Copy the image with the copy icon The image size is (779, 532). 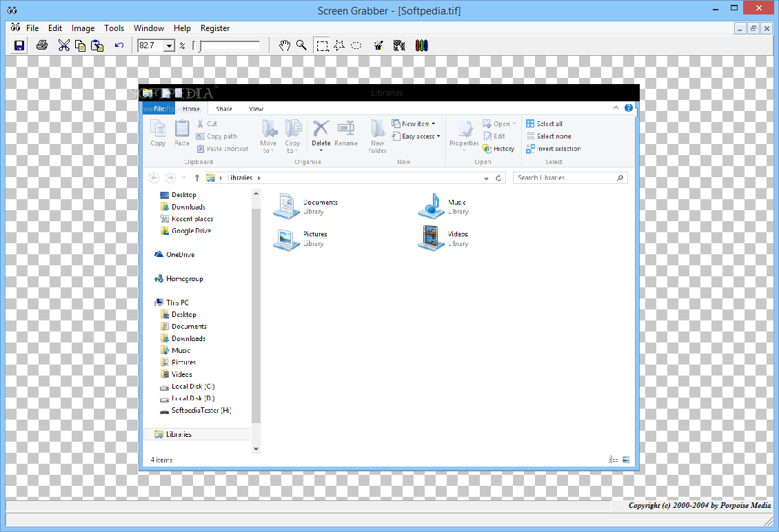80,45
